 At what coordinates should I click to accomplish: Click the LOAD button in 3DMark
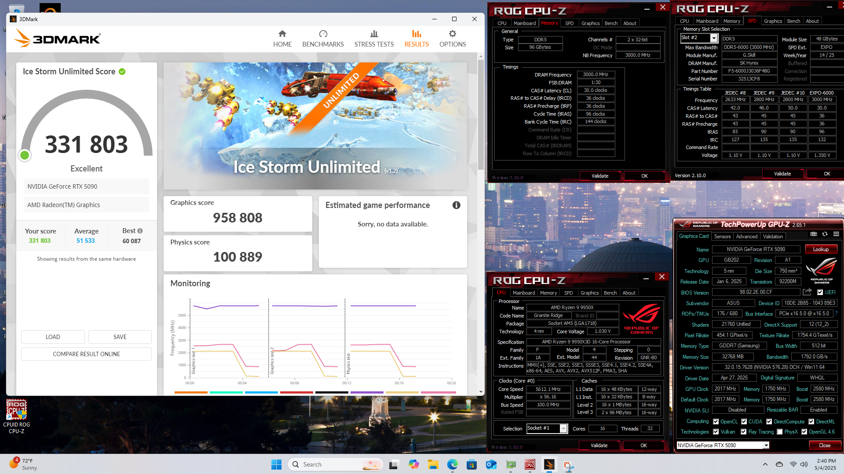(53, 337)
